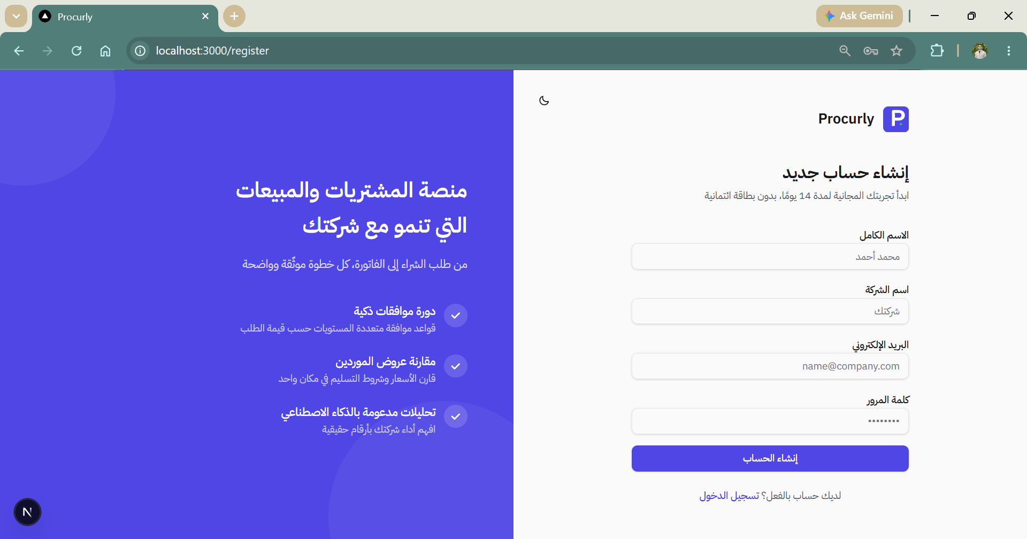
Task: Click the checkmark icon beside مقارنة عروض الموردين
Action: (x=456, y=366)
